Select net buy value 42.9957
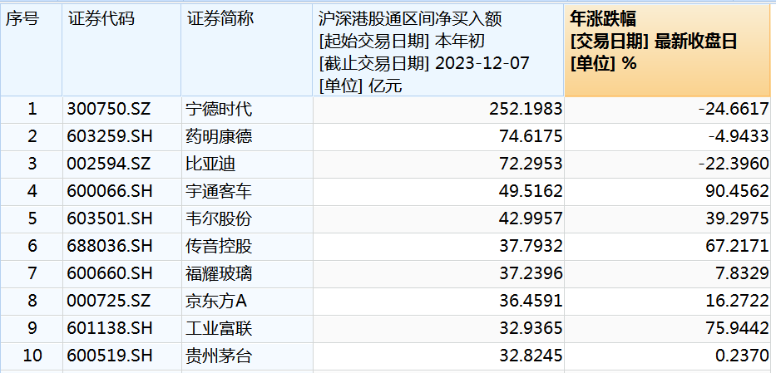 (531, 218)
